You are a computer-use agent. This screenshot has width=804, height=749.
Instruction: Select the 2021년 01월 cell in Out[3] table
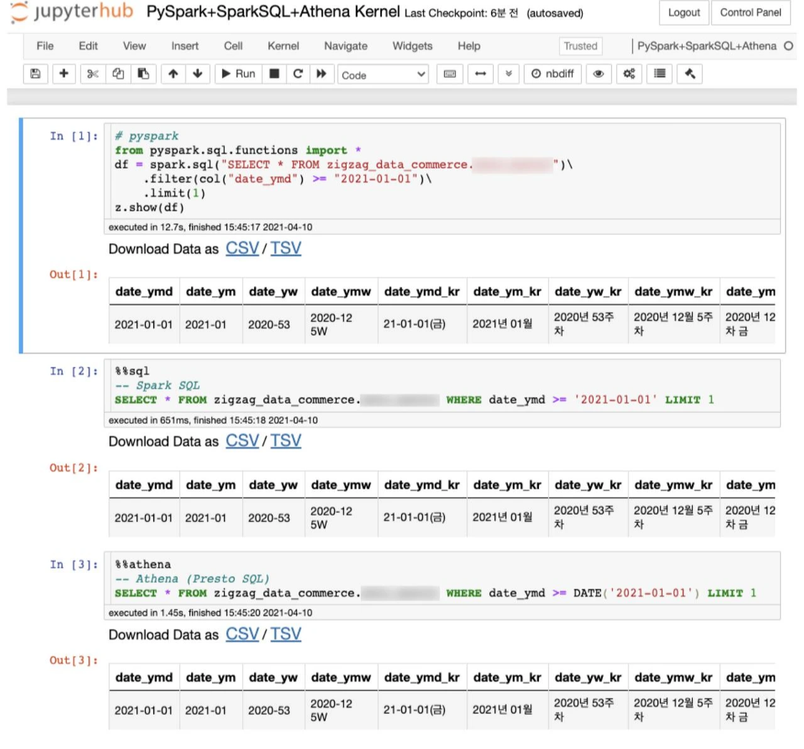pos(503,710)
